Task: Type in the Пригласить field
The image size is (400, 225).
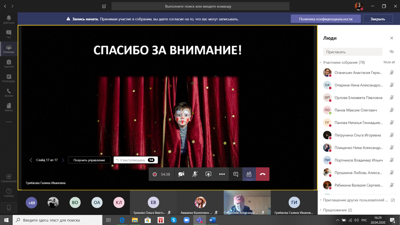Action: pos(352,52)
